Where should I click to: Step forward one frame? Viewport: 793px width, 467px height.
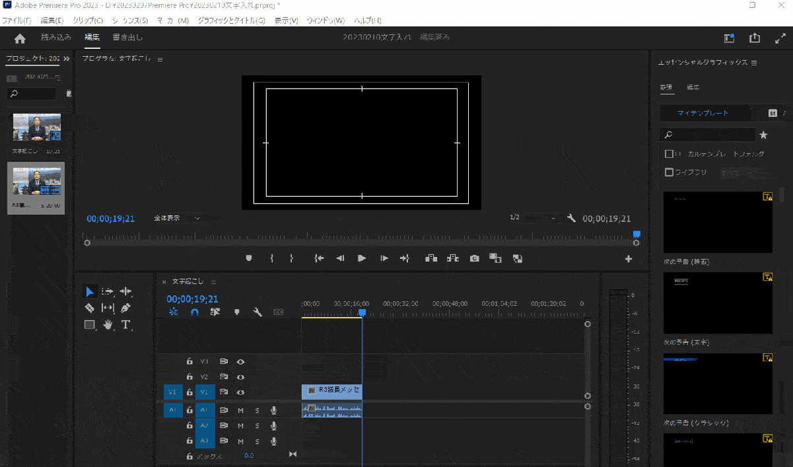384,258
